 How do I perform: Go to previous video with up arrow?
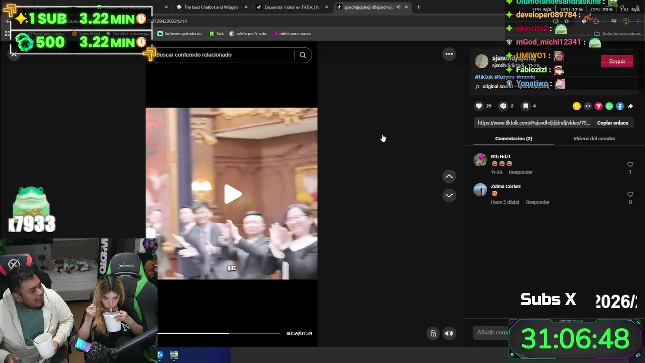[449, 176]
